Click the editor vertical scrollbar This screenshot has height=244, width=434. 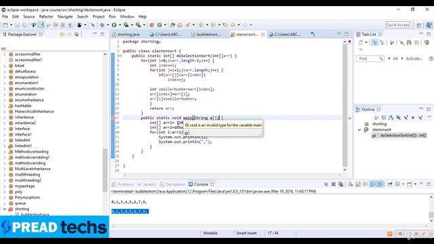coord(345,105)
